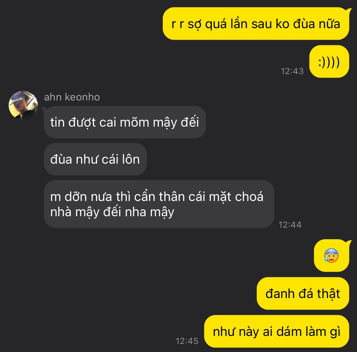
Task: Open ahn keonho's profile picture
Action: (23, 105)
